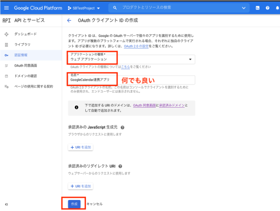Open the hamburger navigation menu
Viewport: 280px width, 211px height.
click(x=6, y=8)
